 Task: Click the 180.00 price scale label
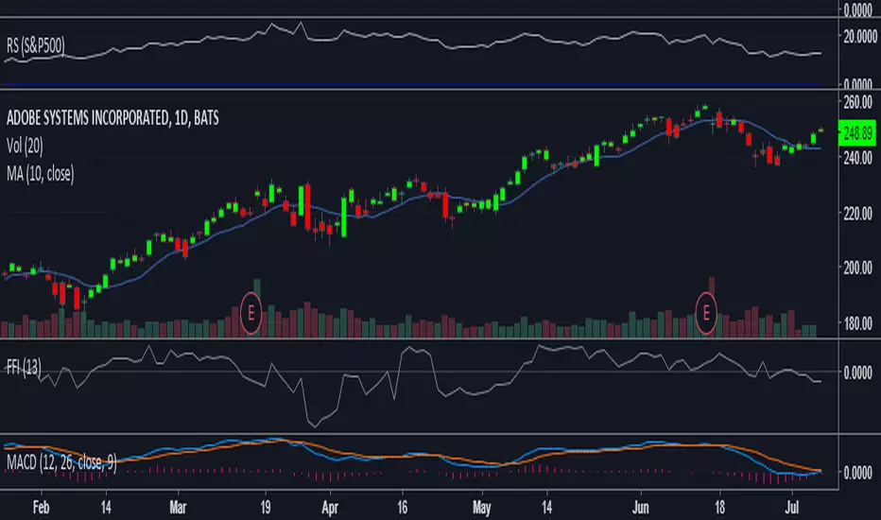click(x=858, y=323)
